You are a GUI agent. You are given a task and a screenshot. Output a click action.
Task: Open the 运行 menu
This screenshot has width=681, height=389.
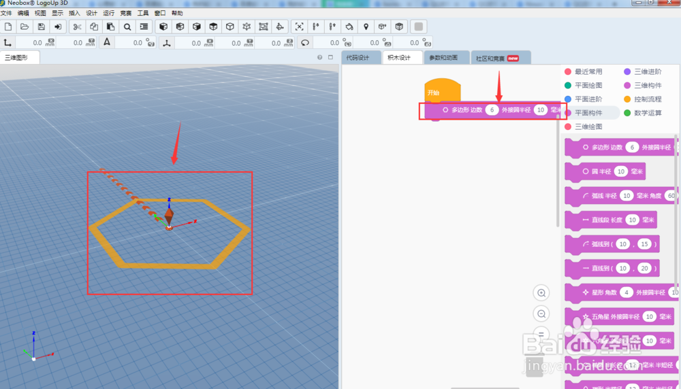pyautogui.click(x=108, y=13)
